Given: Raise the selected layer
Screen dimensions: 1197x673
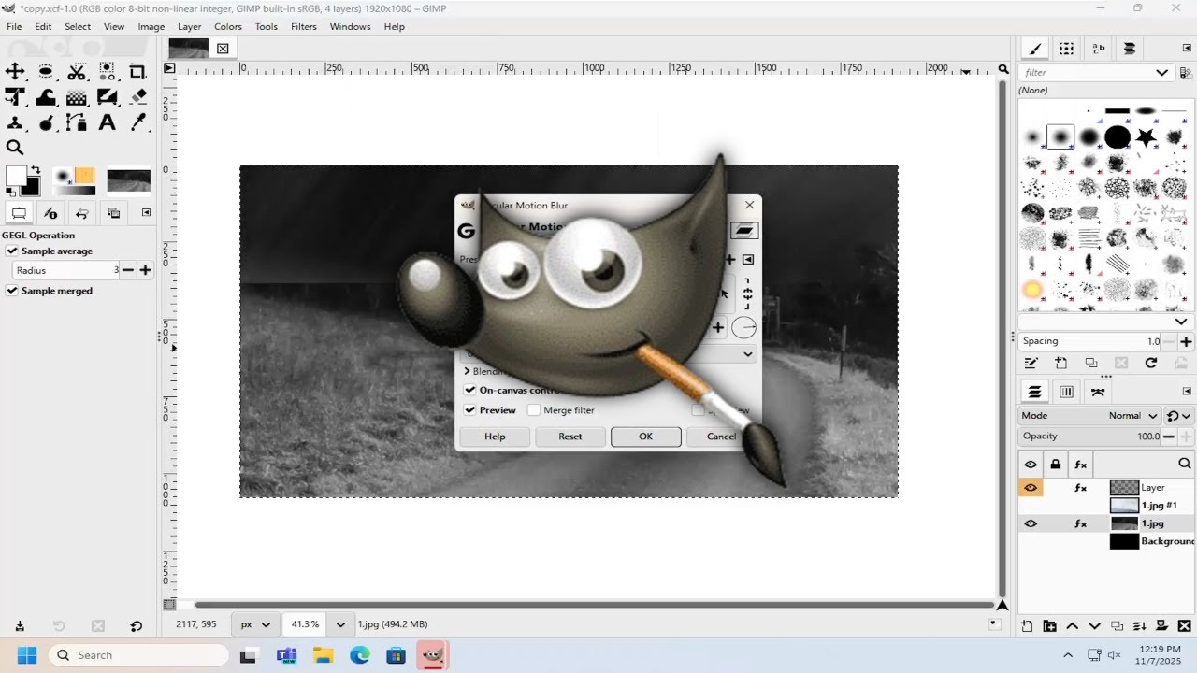Looking at the screenshot, I should click(1072, 625).
